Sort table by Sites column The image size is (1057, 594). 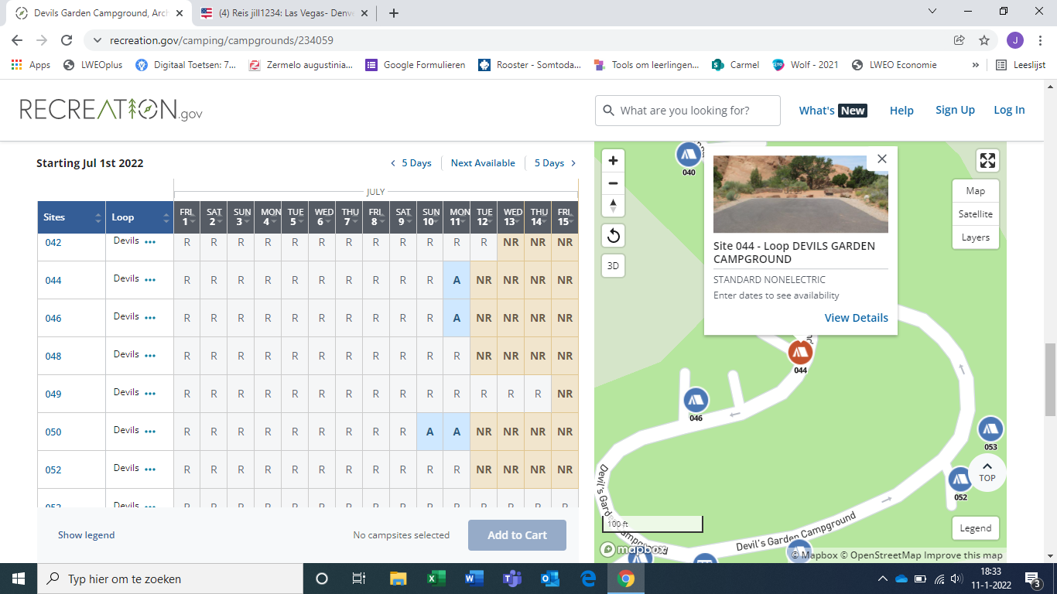pos(97,218)
